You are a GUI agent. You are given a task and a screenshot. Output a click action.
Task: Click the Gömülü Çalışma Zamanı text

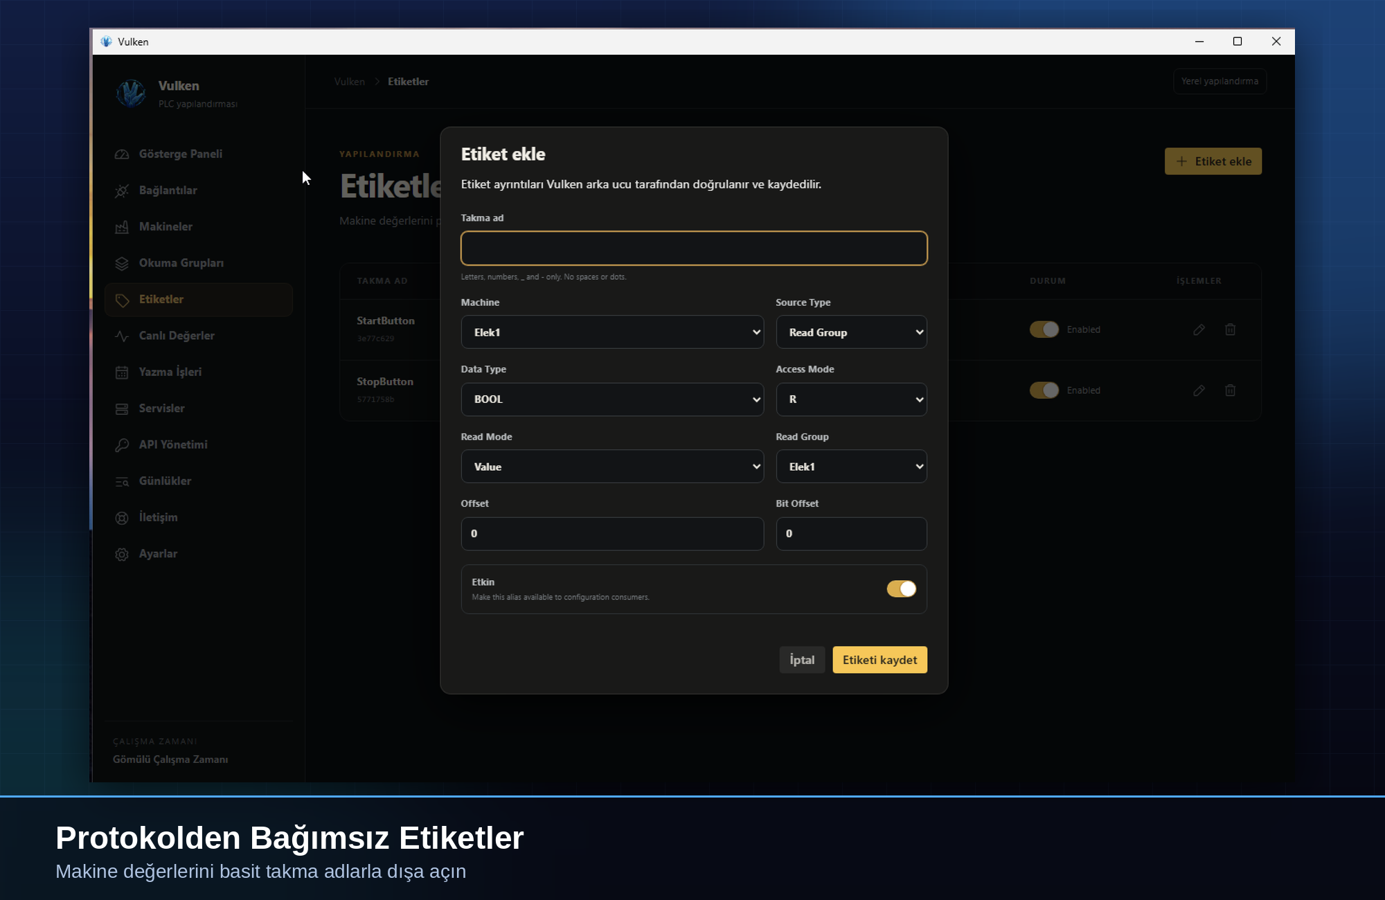pyautogui.click(x=170, y=759)
